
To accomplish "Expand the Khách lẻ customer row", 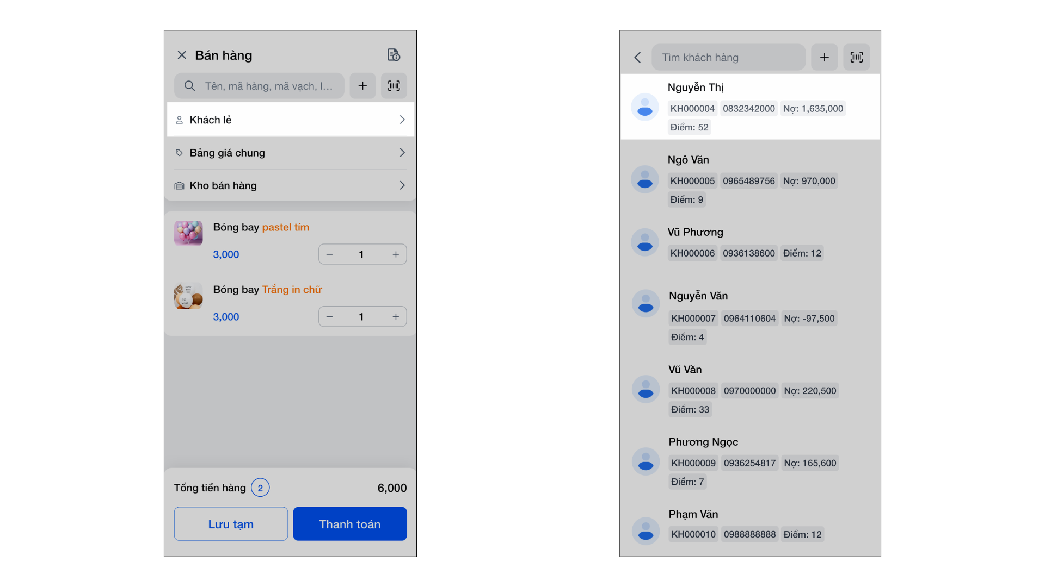I will tap(290, 120).
